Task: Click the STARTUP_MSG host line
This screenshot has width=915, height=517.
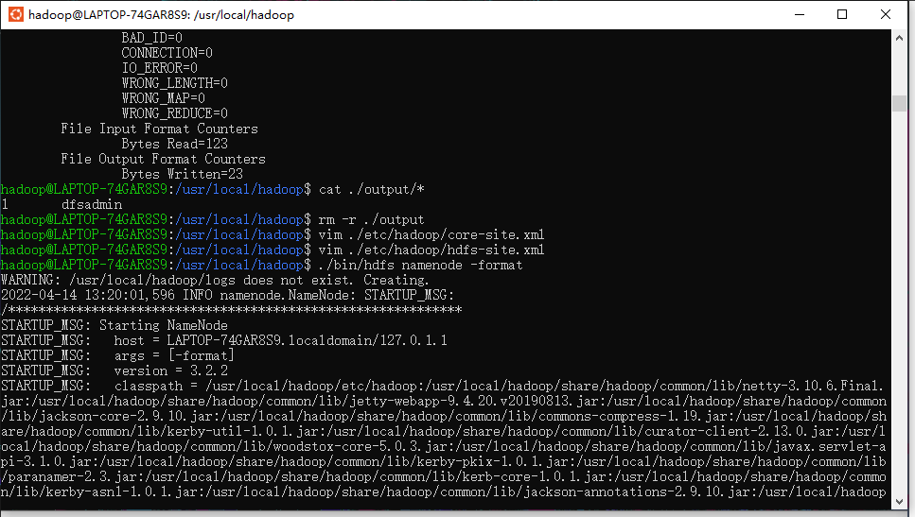Action: coord(224,340)
